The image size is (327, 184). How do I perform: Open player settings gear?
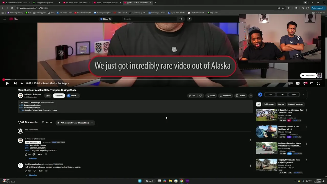305,83
